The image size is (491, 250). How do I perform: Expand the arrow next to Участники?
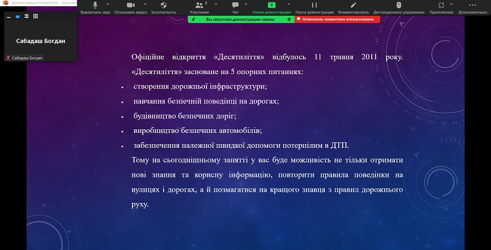point(215,3)
